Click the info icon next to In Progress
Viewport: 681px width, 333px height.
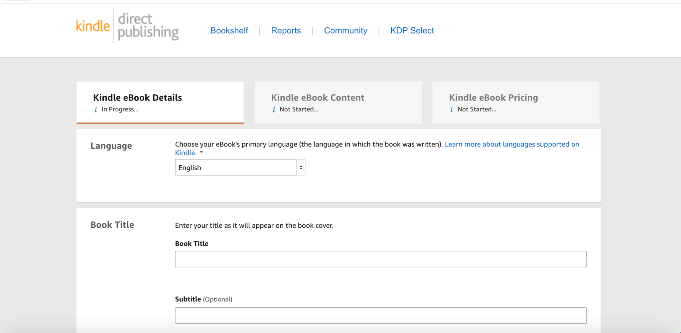(95, 109)
